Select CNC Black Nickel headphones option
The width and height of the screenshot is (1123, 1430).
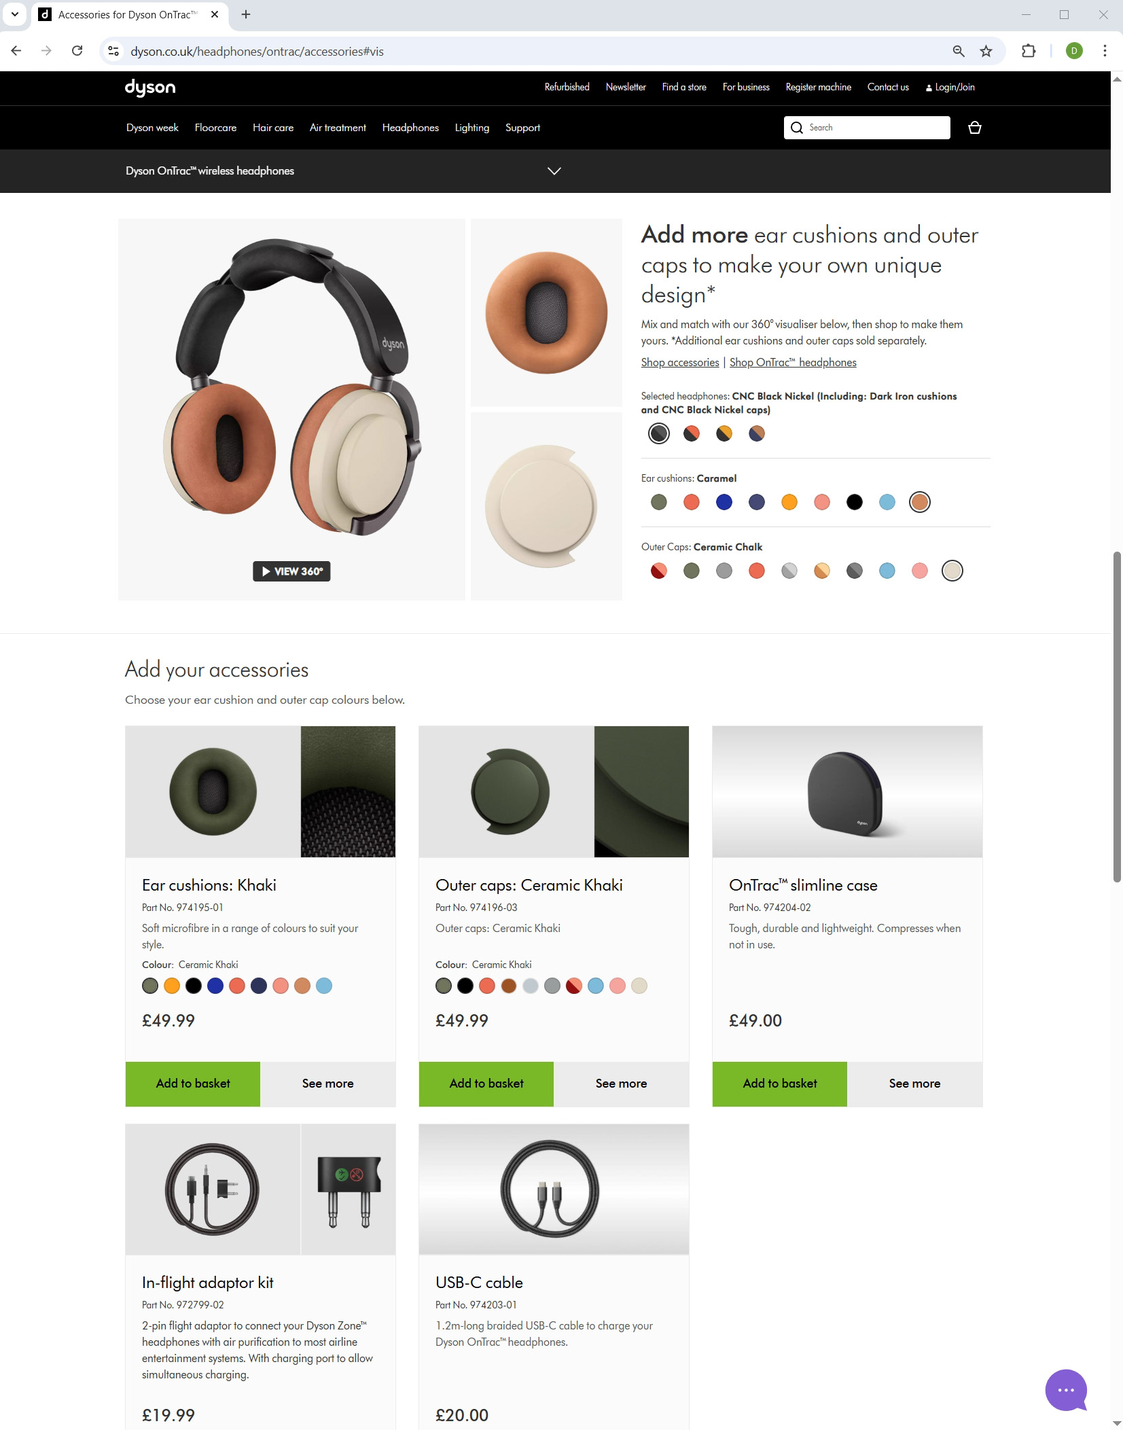pos(658,433)
